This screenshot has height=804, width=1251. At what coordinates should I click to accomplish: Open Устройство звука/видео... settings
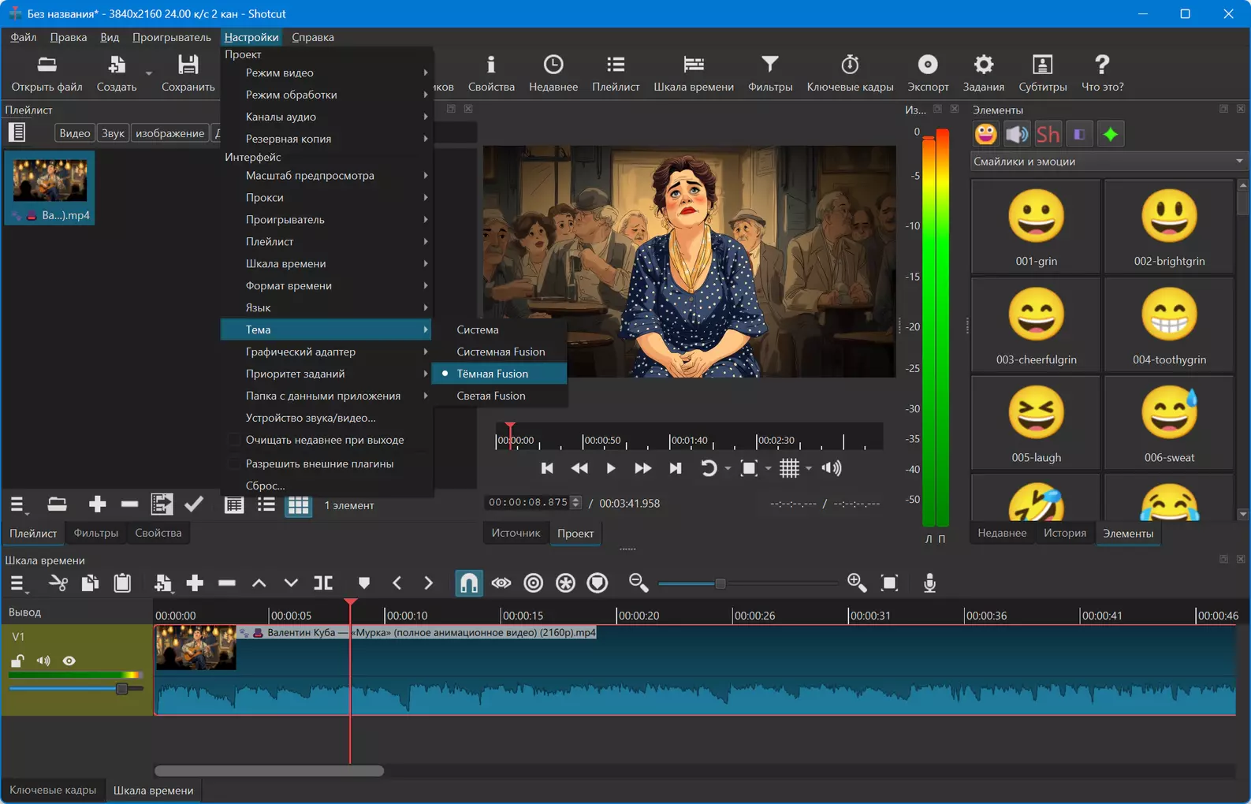click(326, 418)
